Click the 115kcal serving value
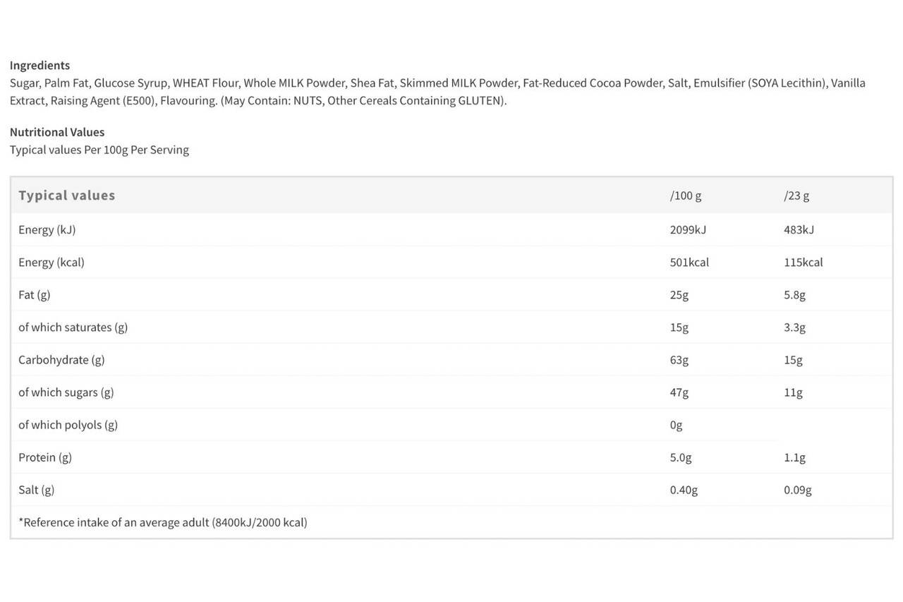 click(x=803, y=262)
